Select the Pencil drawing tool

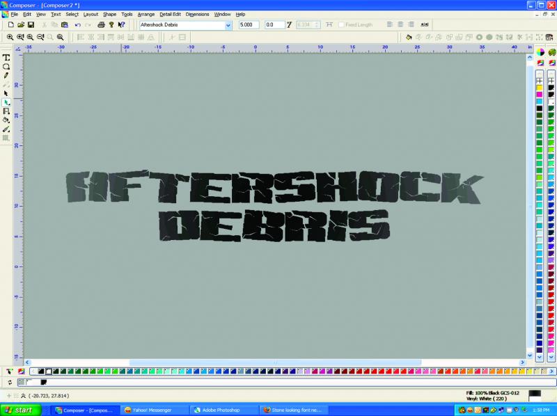6,76
